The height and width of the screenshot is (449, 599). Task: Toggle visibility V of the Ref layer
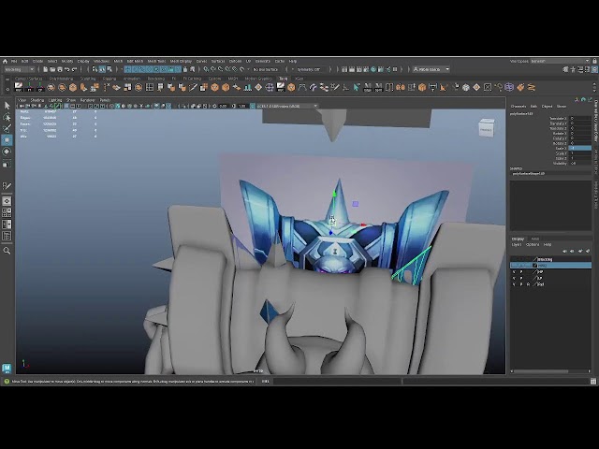coord(514,284)
